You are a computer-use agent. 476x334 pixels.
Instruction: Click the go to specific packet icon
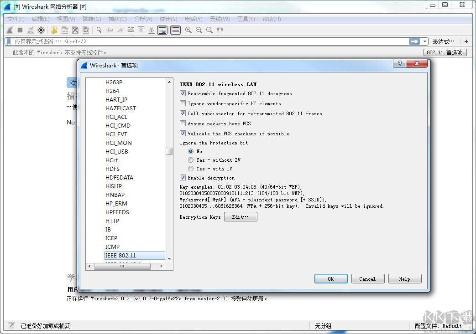(x=131, y=30)
